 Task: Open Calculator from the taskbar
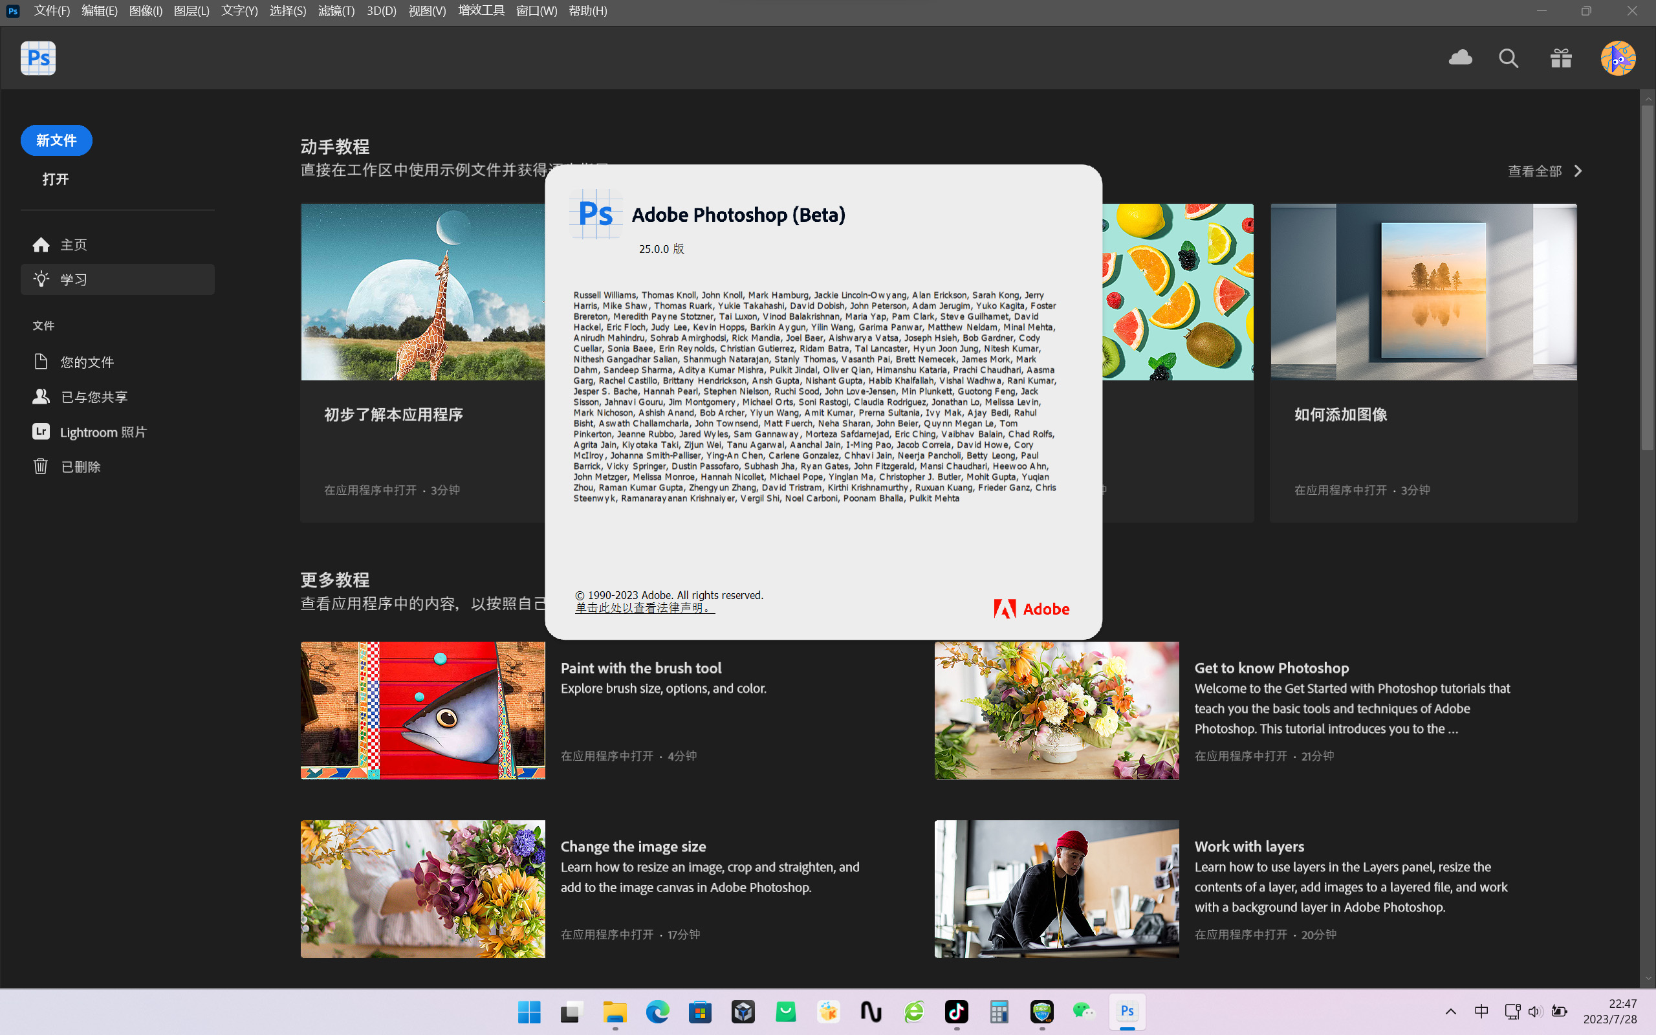click(999, 1012)
